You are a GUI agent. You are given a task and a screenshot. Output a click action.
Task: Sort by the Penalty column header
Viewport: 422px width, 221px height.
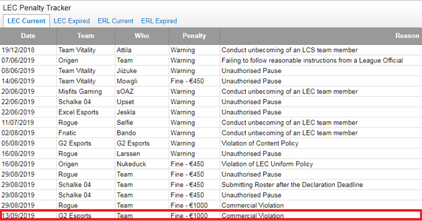194,36
